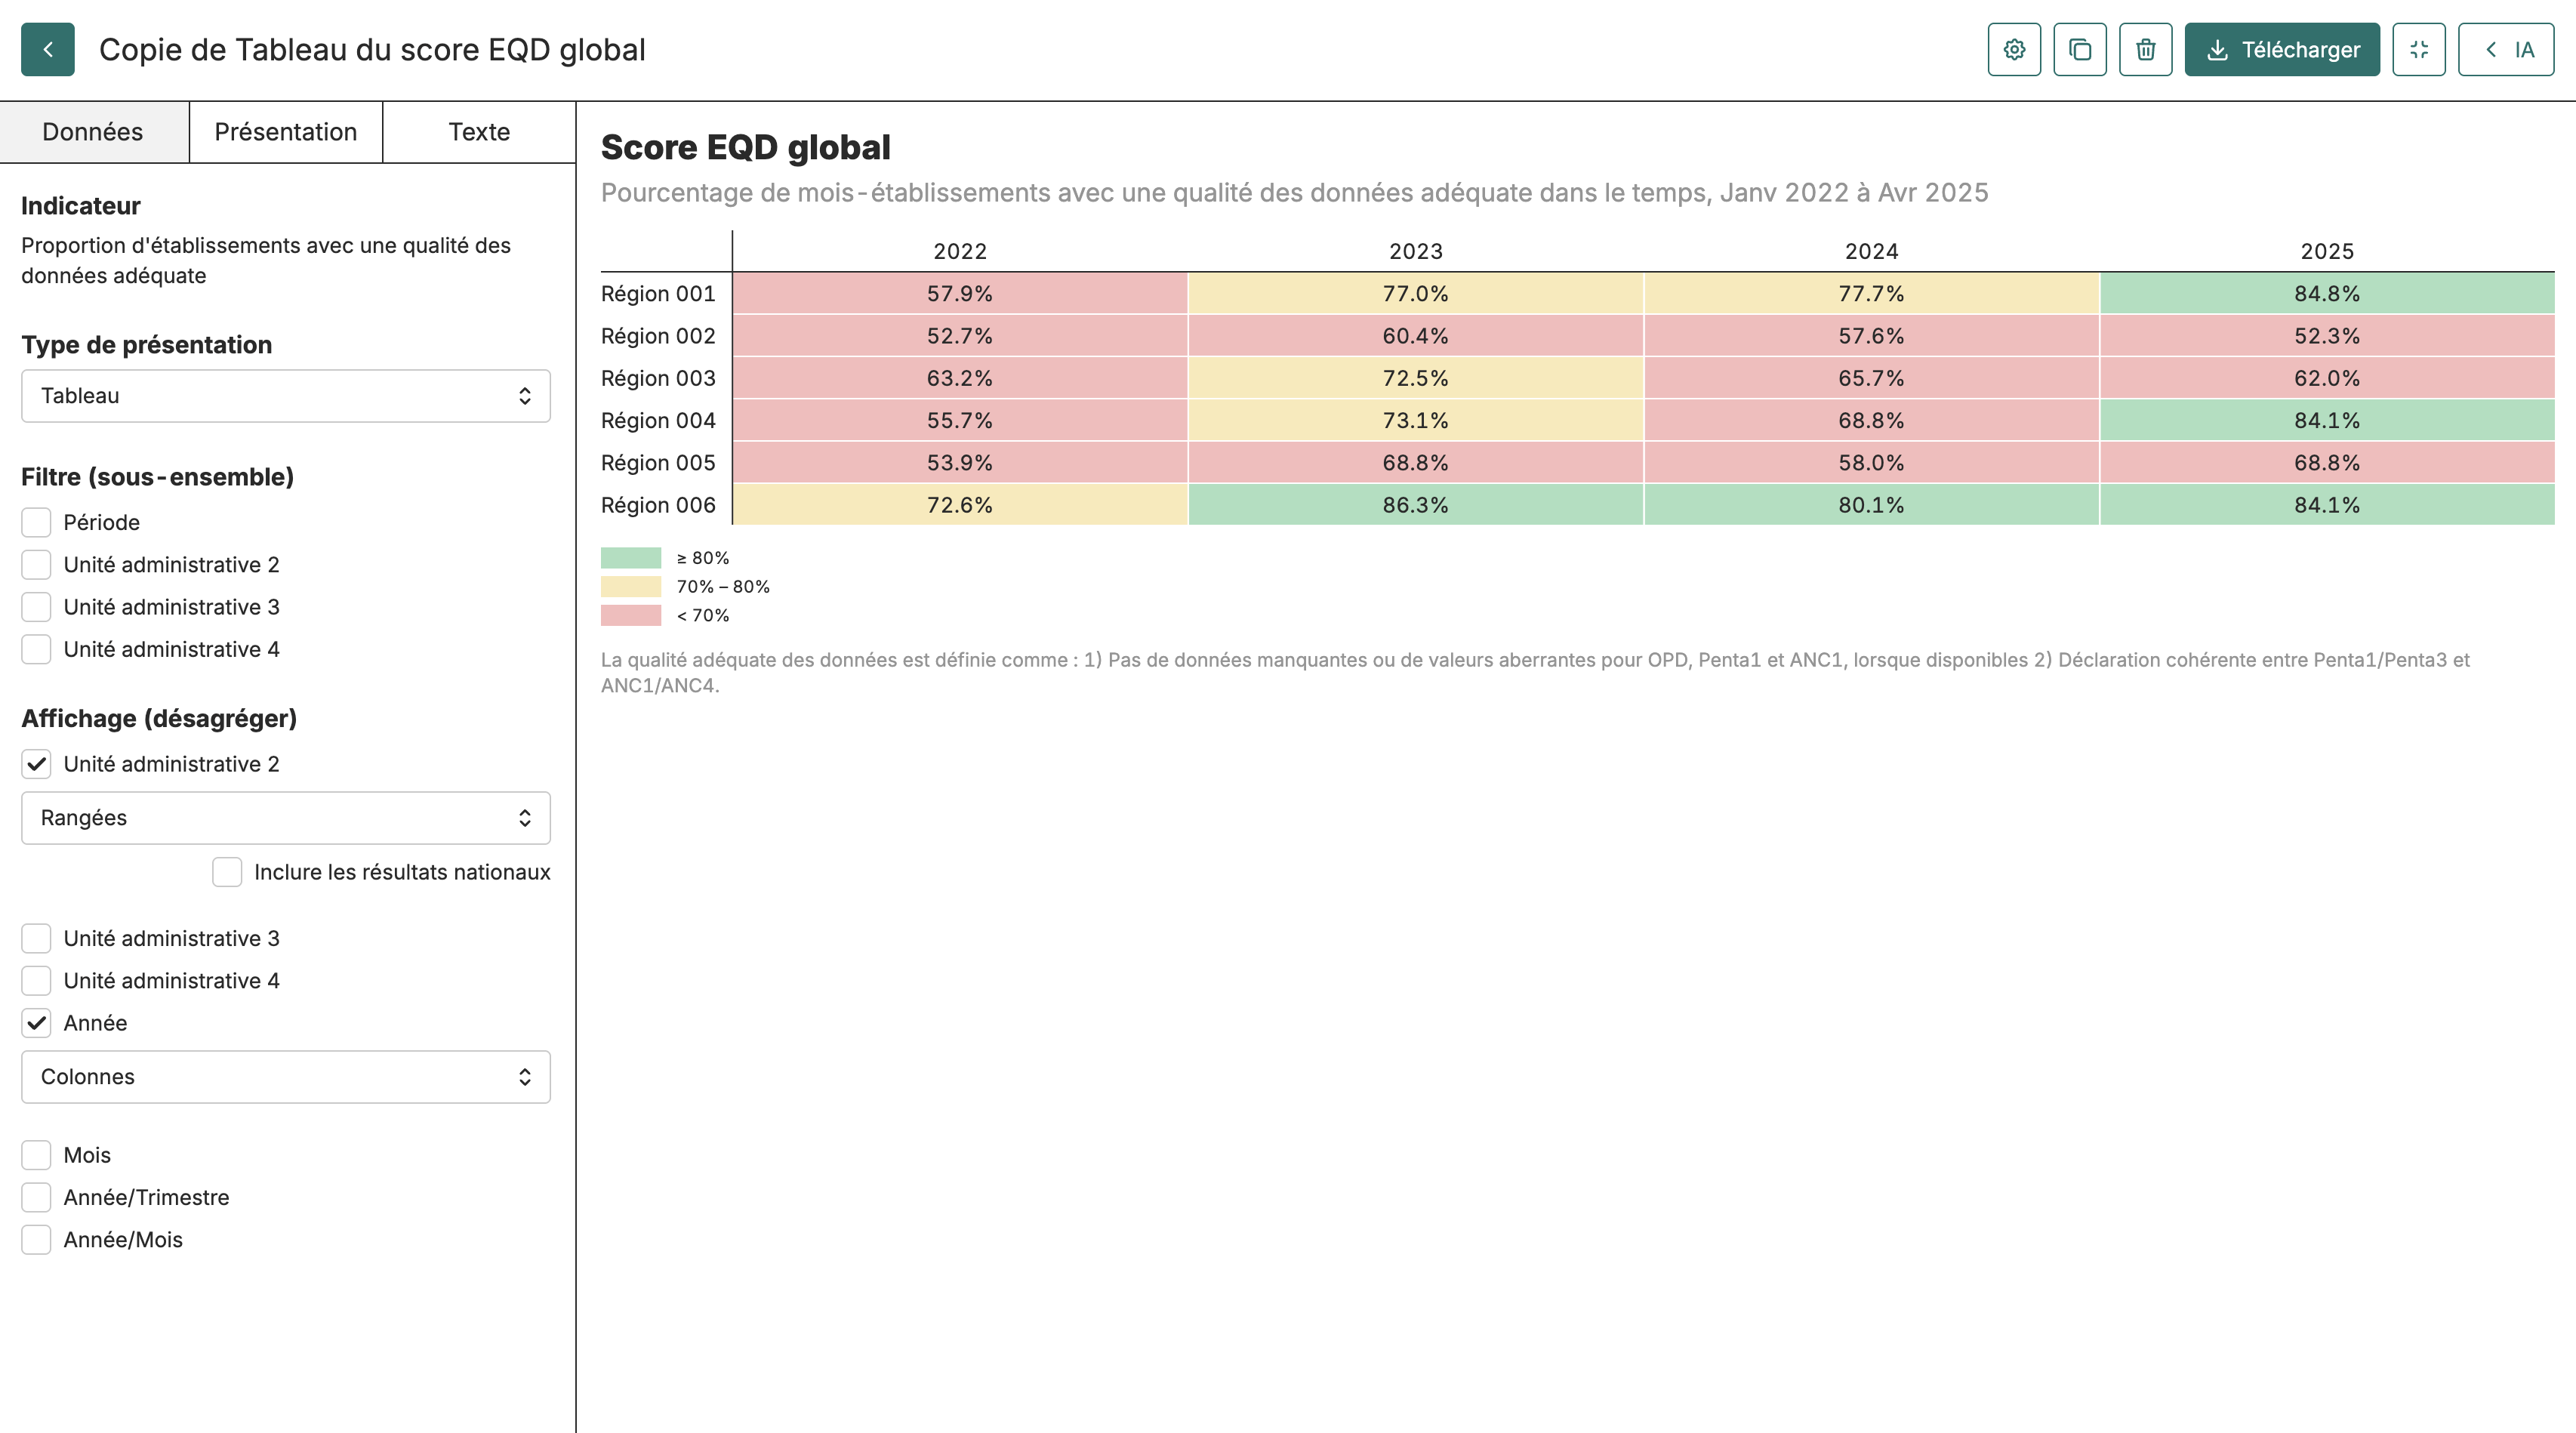
Task: Uncheck Unité administrative 2 under Affichage
Action: 37,764
